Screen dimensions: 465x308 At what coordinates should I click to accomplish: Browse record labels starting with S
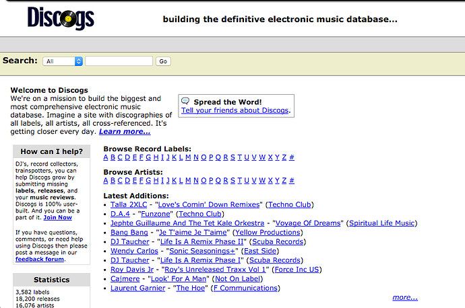(232, 157)
